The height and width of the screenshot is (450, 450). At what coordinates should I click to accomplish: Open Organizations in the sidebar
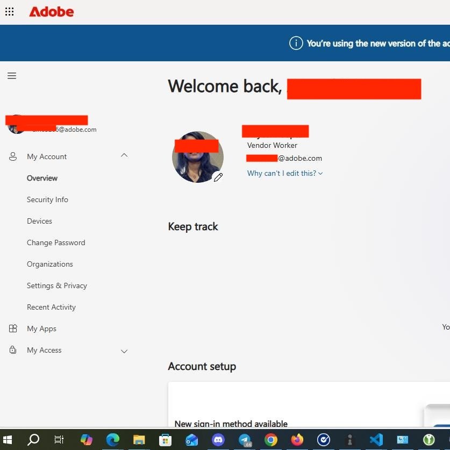50,265
